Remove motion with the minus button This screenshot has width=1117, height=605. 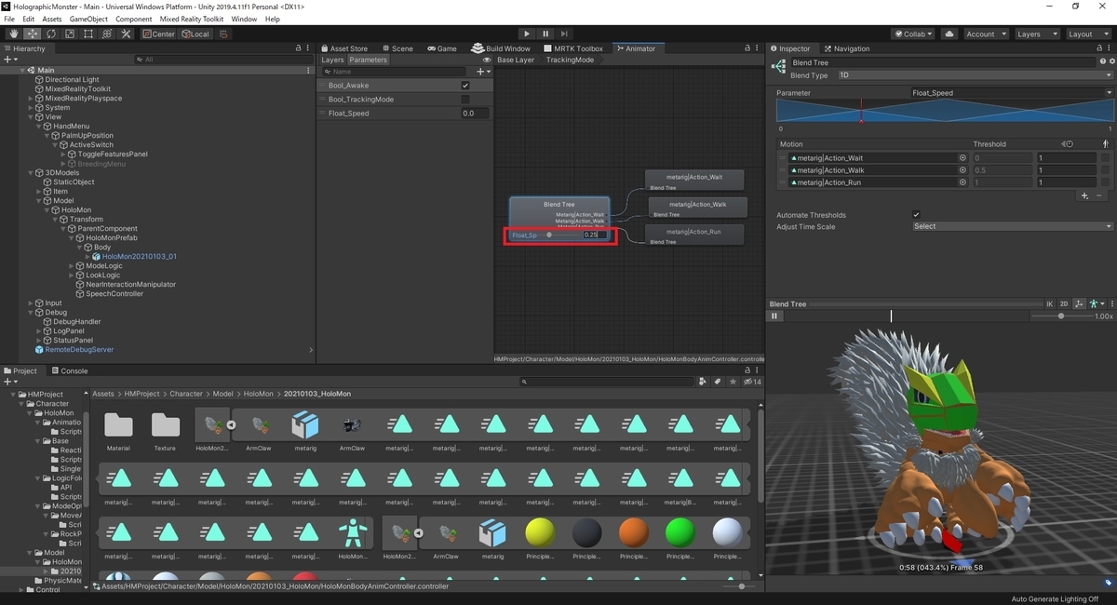click(x=1099, y=196)
